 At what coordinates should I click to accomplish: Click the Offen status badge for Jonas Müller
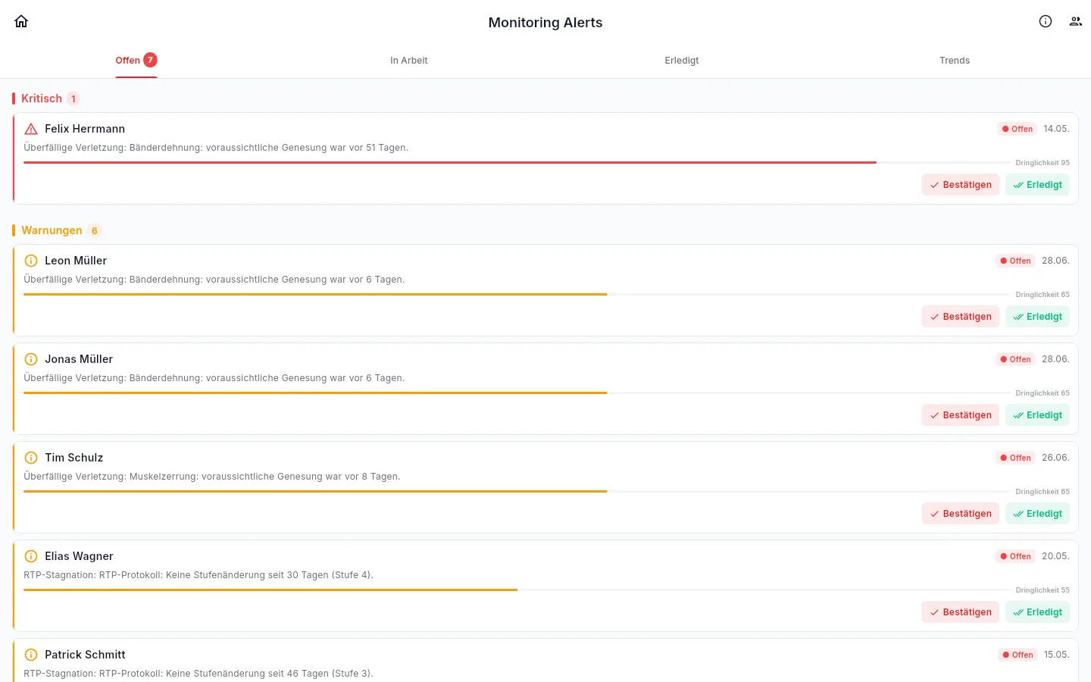click(x=1015, y=359)
